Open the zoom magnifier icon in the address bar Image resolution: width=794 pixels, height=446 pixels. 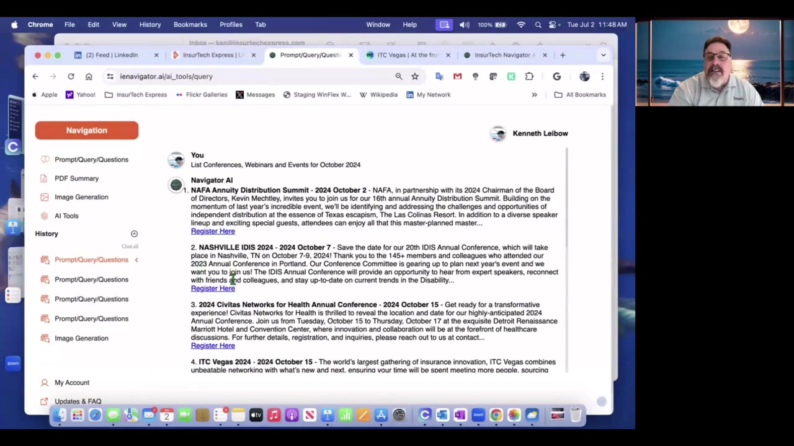click(x=399, y=76)
